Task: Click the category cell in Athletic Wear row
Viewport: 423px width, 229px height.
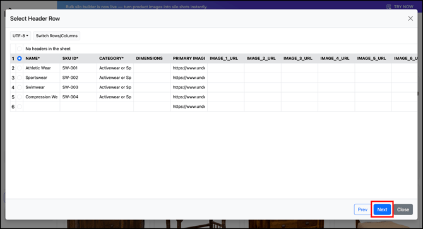Action: pyautogui.click(x=115, y=68)
